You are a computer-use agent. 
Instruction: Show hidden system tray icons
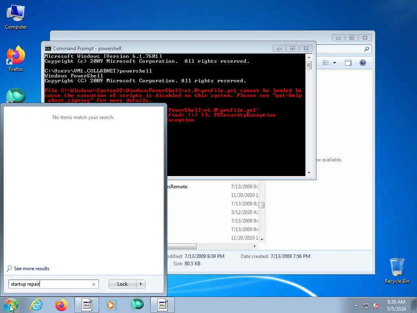point(356,306)
